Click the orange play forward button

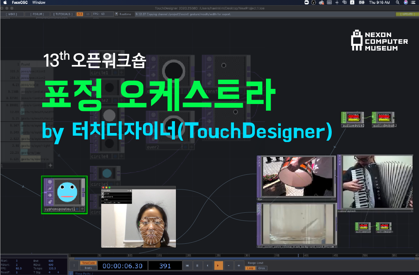pyautogui.click(x=218, y=266)
